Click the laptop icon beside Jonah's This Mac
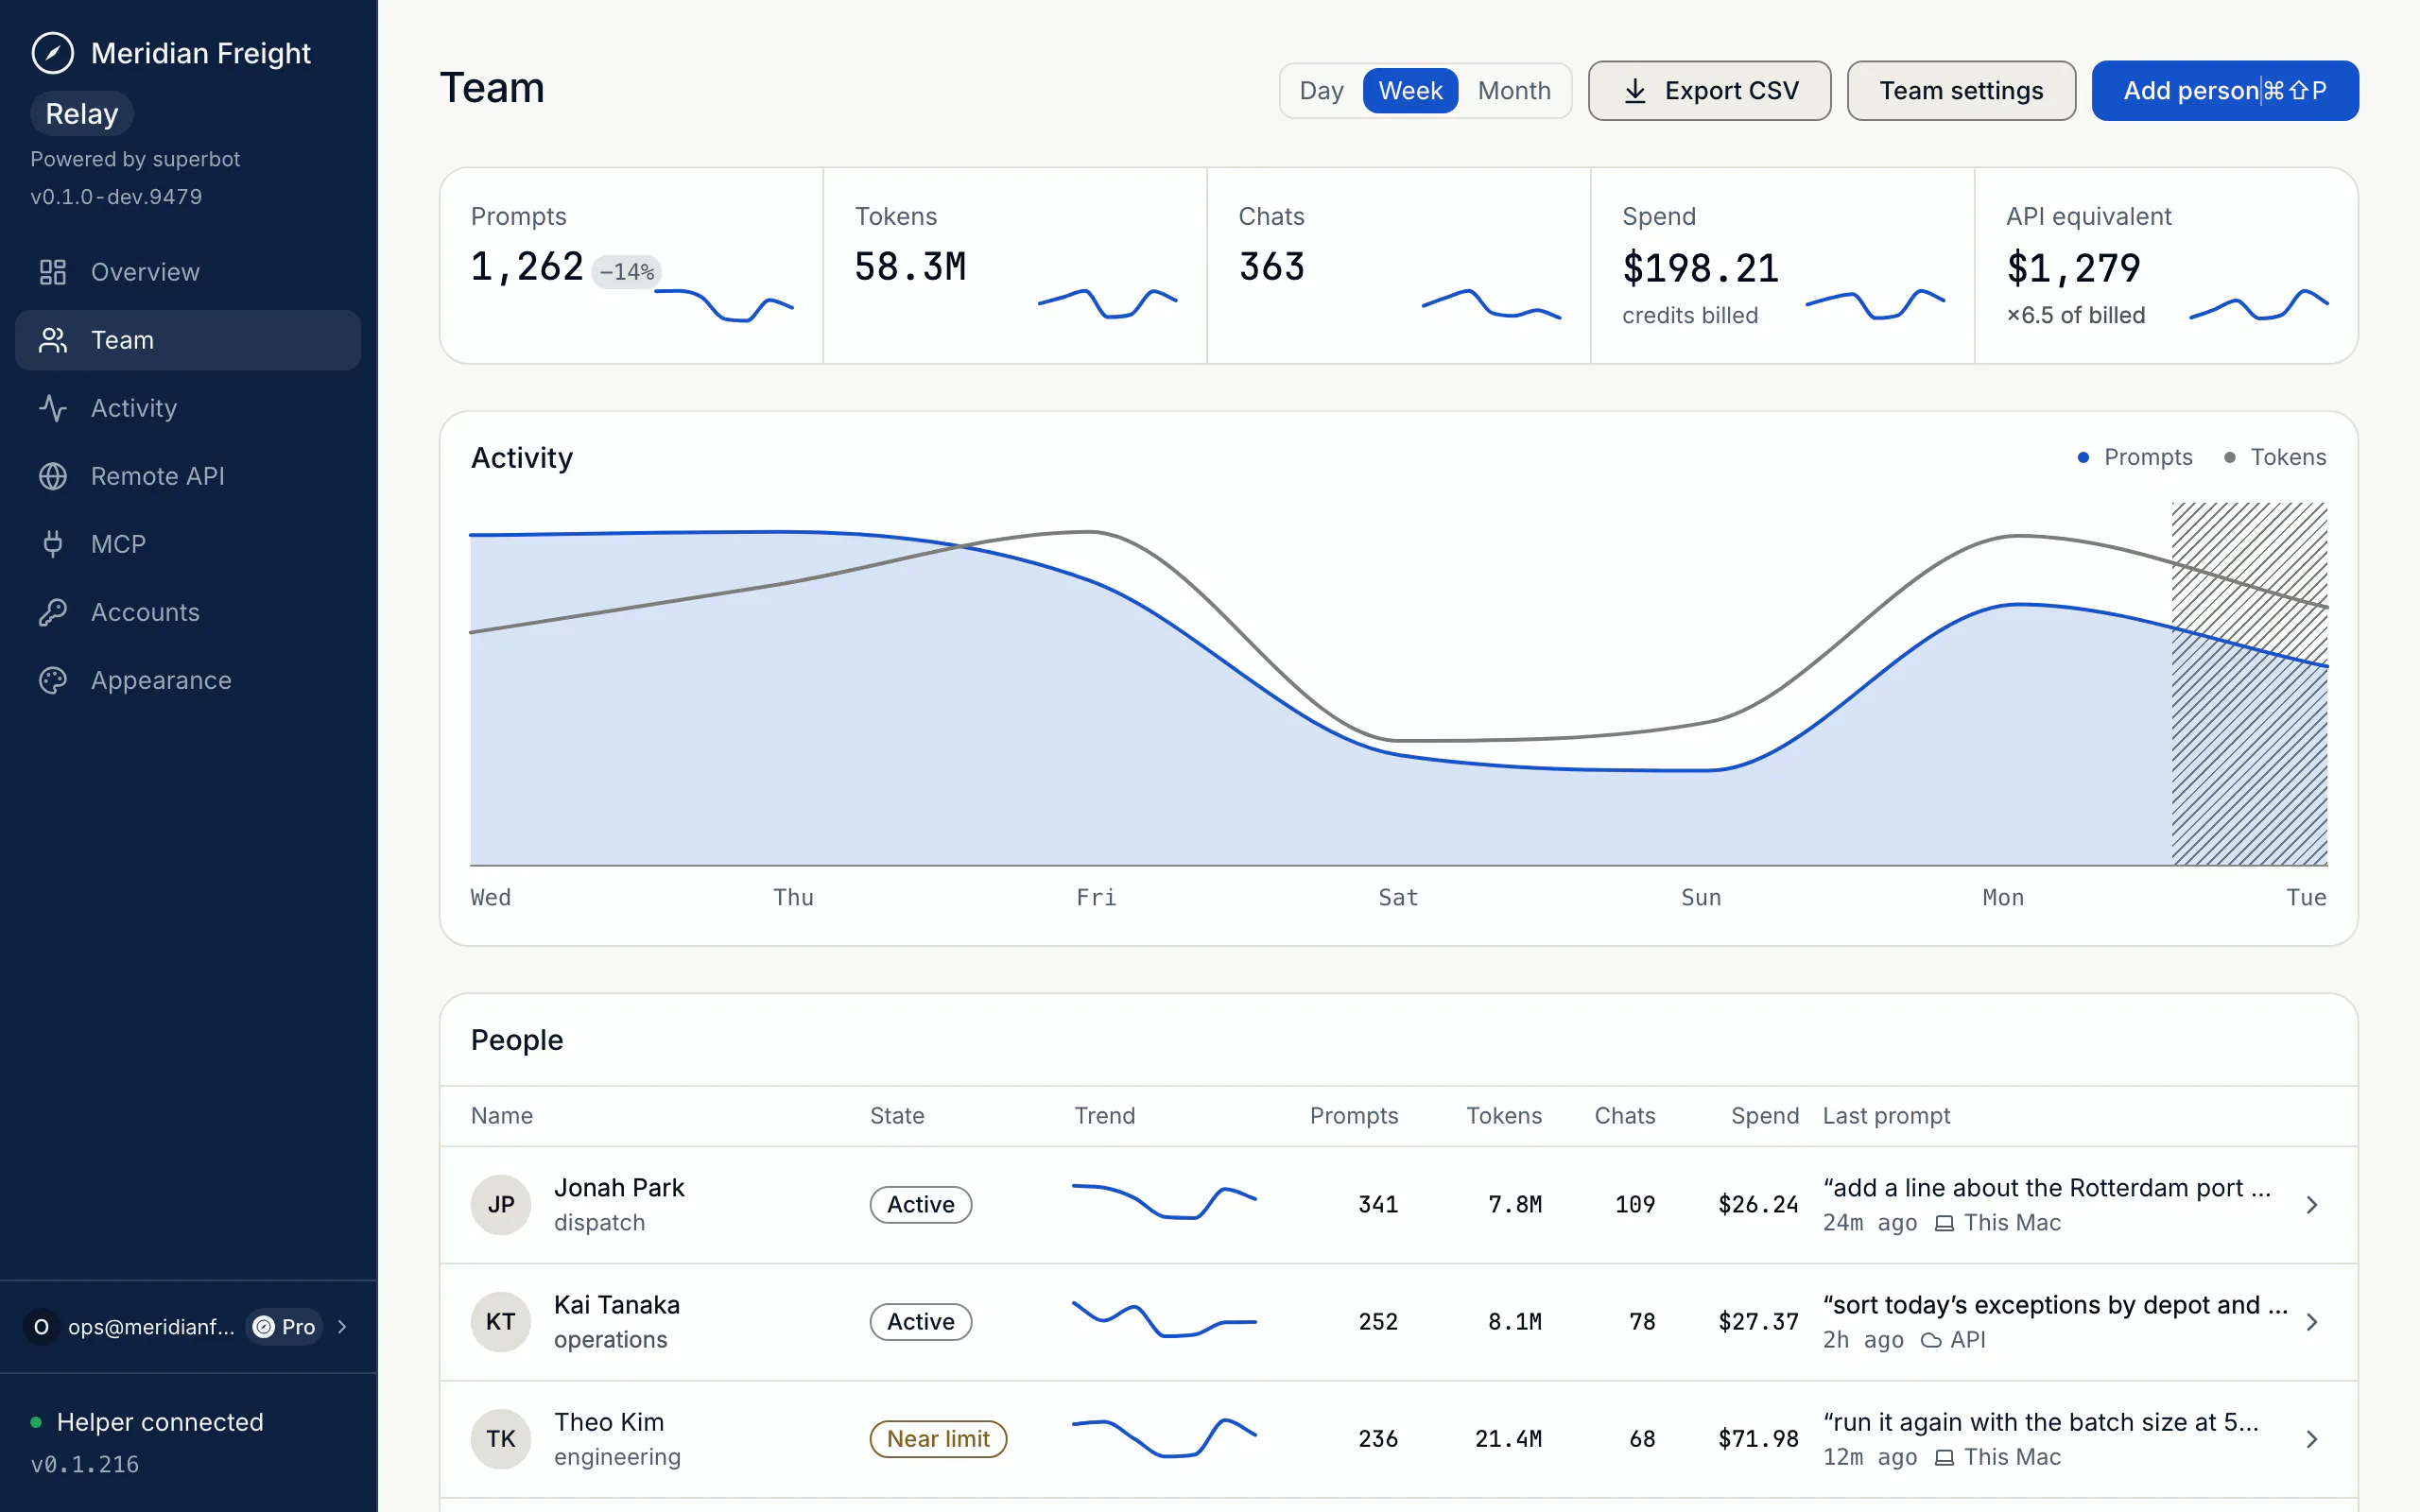 pyautogui.click(x=1944, y=1223)
